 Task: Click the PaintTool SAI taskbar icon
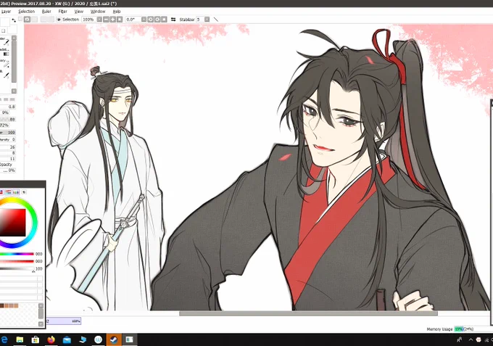(x=130, y=339)
